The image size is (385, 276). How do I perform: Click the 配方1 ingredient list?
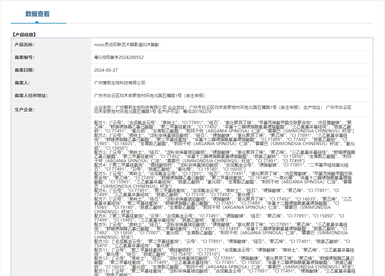click(224, 127)
